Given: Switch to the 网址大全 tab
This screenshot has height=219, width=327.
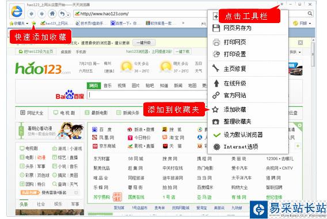Looking at the screenshot, I should tap(32, 113).
